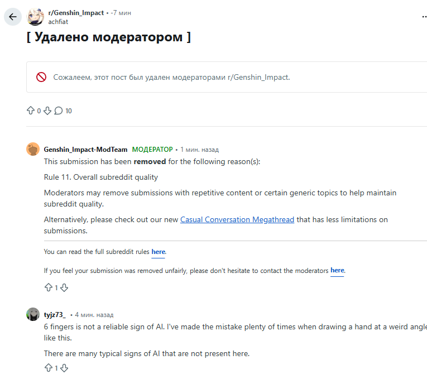Viewport: 427px width, 379px height.
Task: Upvote the tyjz73_ comment
Action: pos(48,368)
